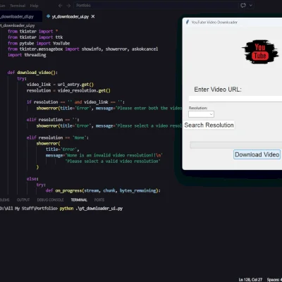Open the Terminal menu

pyautogui.click(x=18, y=6)
